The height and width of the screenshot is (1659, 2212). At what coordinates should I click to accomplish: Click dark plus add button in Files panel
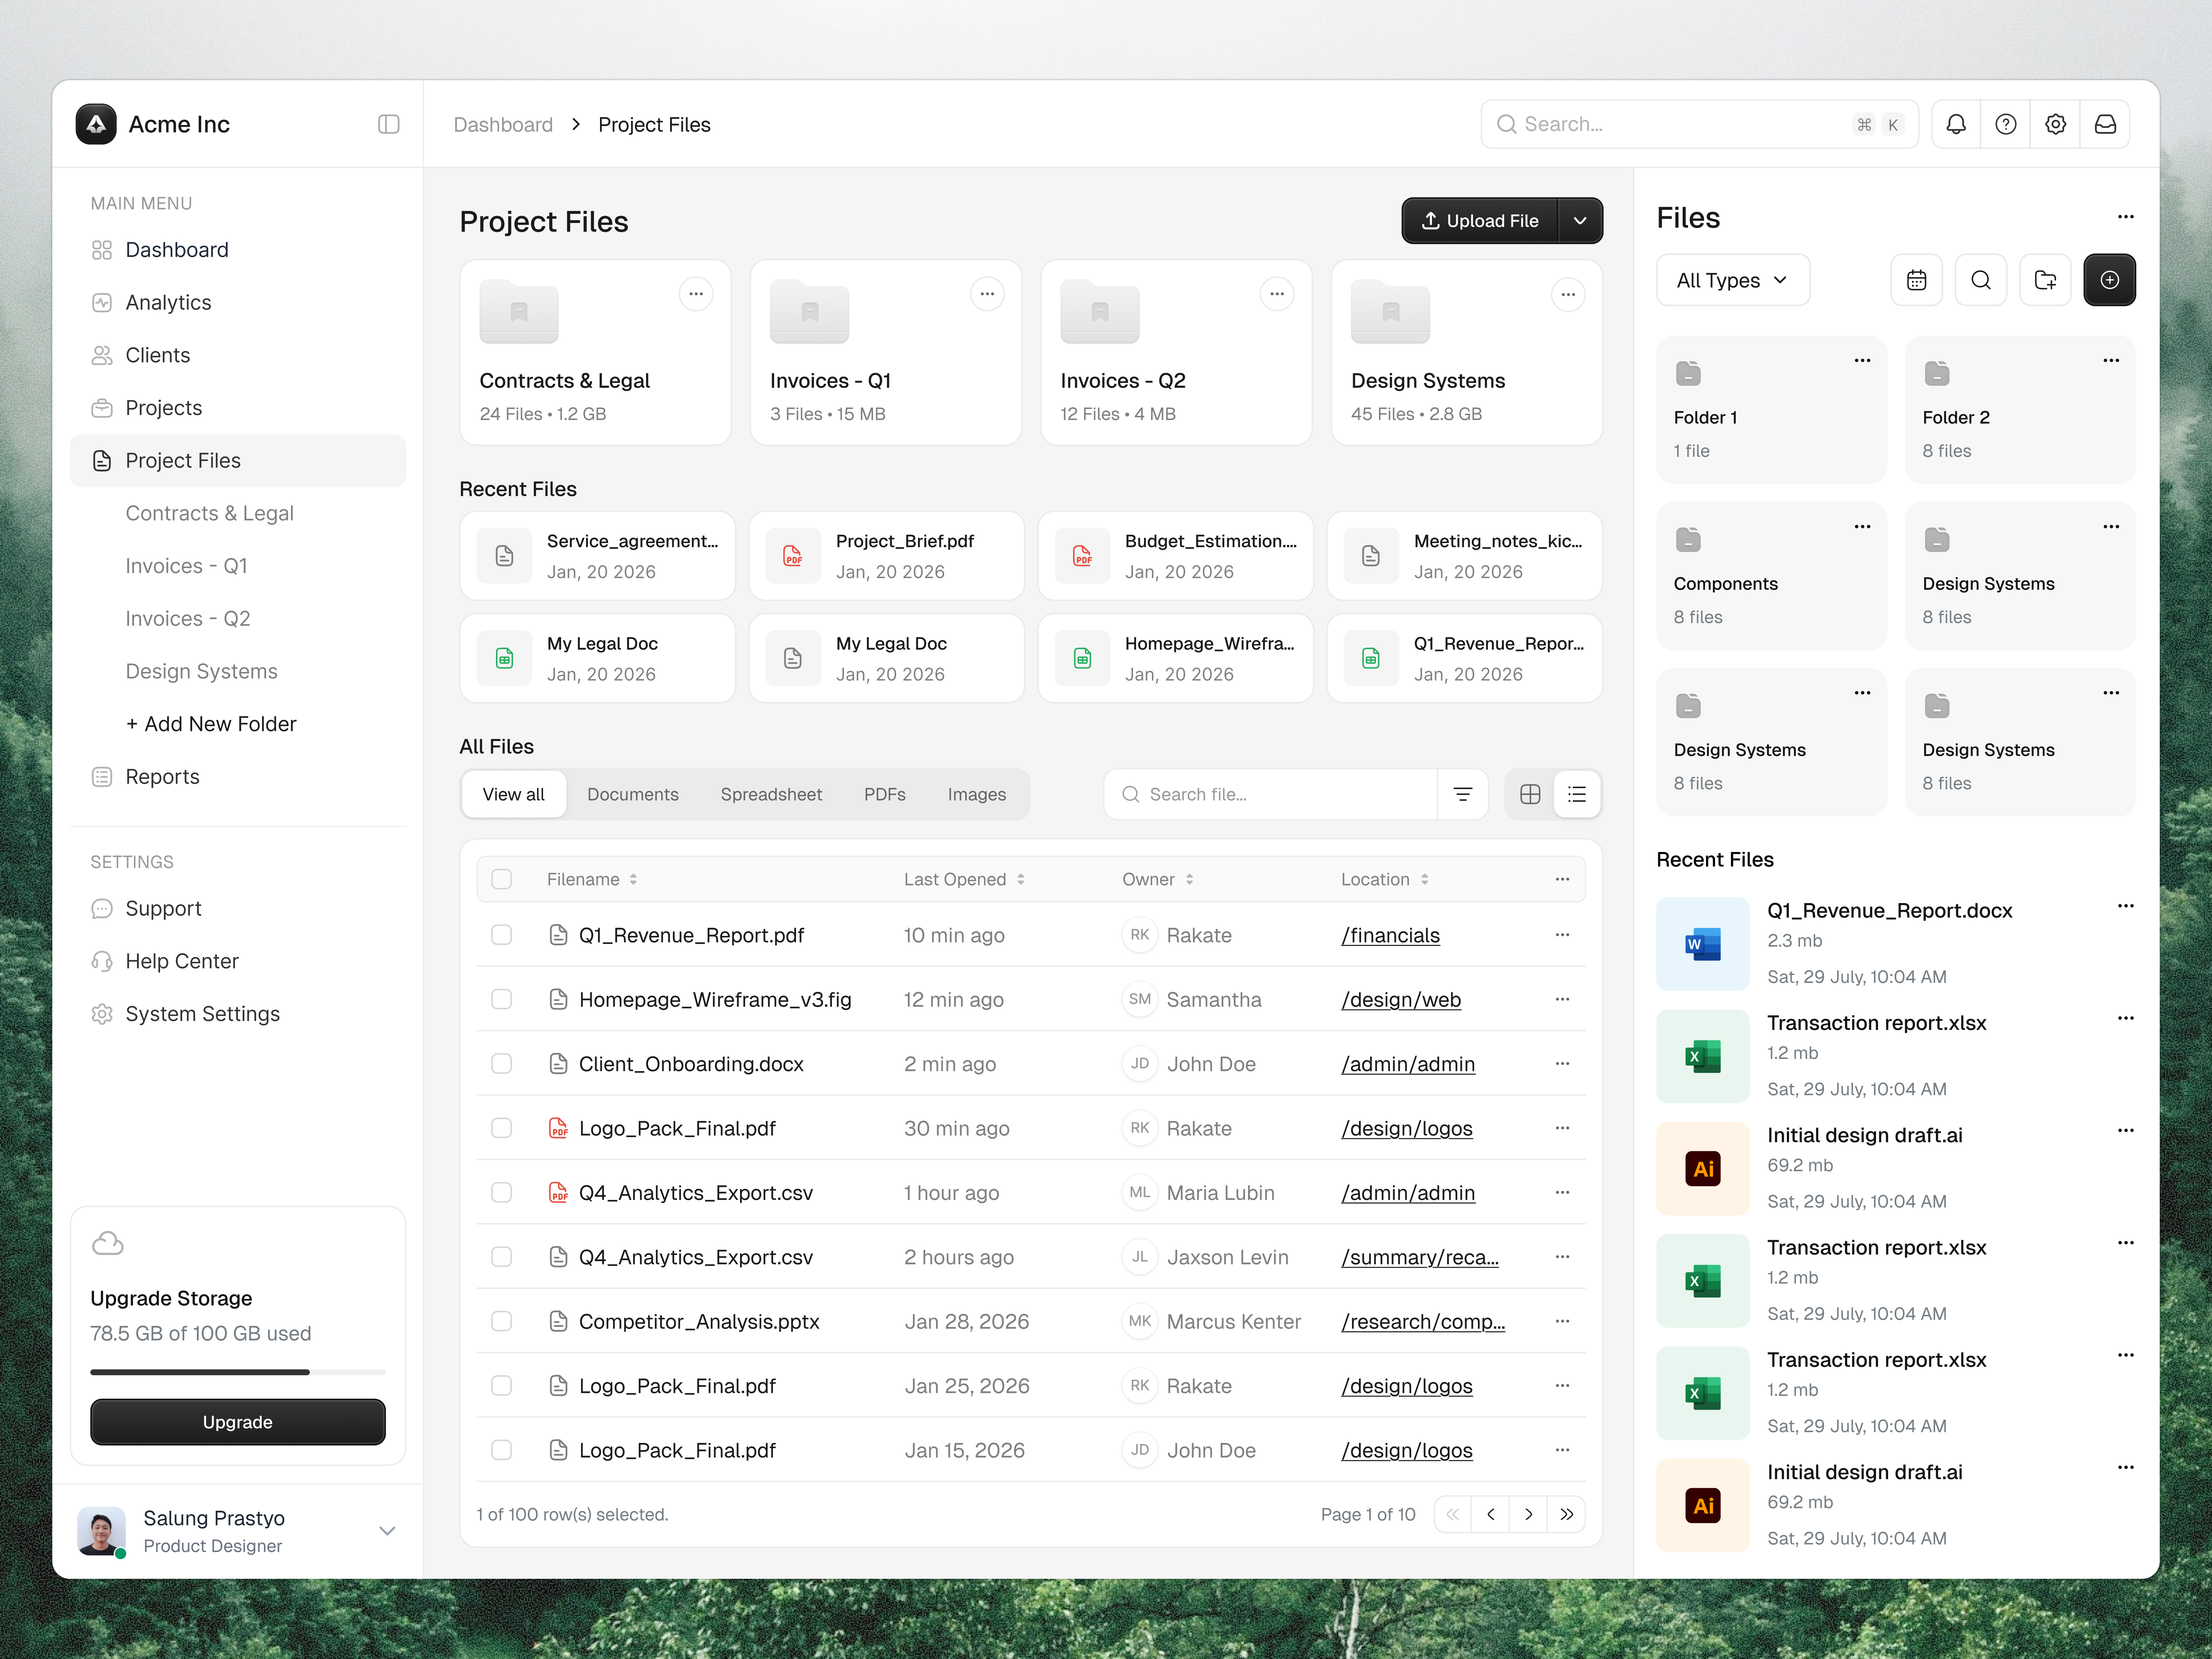[2110, 280]
